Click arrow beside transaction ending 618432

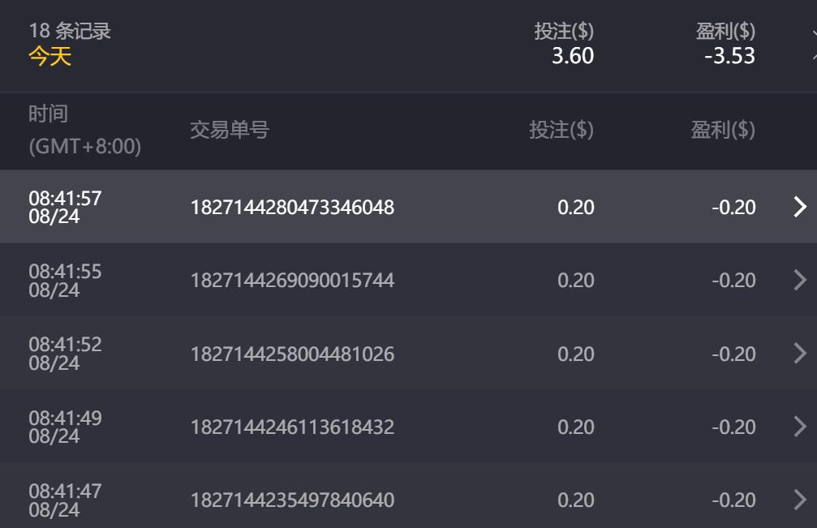(800, 427)
